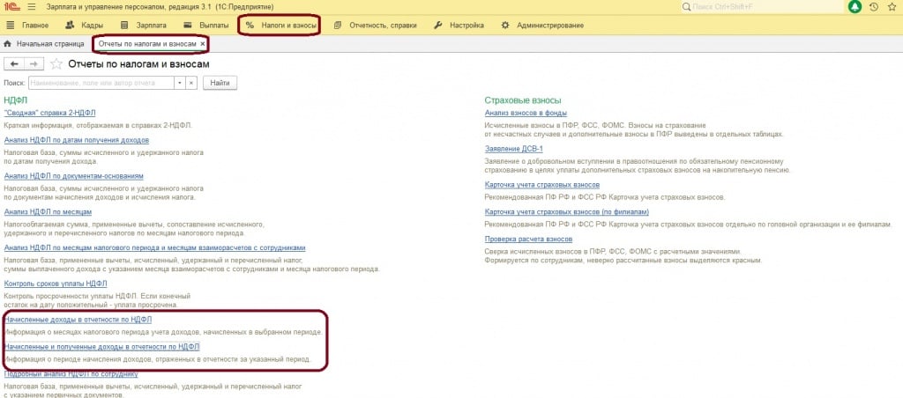Image resolution: width=903 pixels, height=398 pixels.
Task: Click the Найти button
Action: point(220,83)
